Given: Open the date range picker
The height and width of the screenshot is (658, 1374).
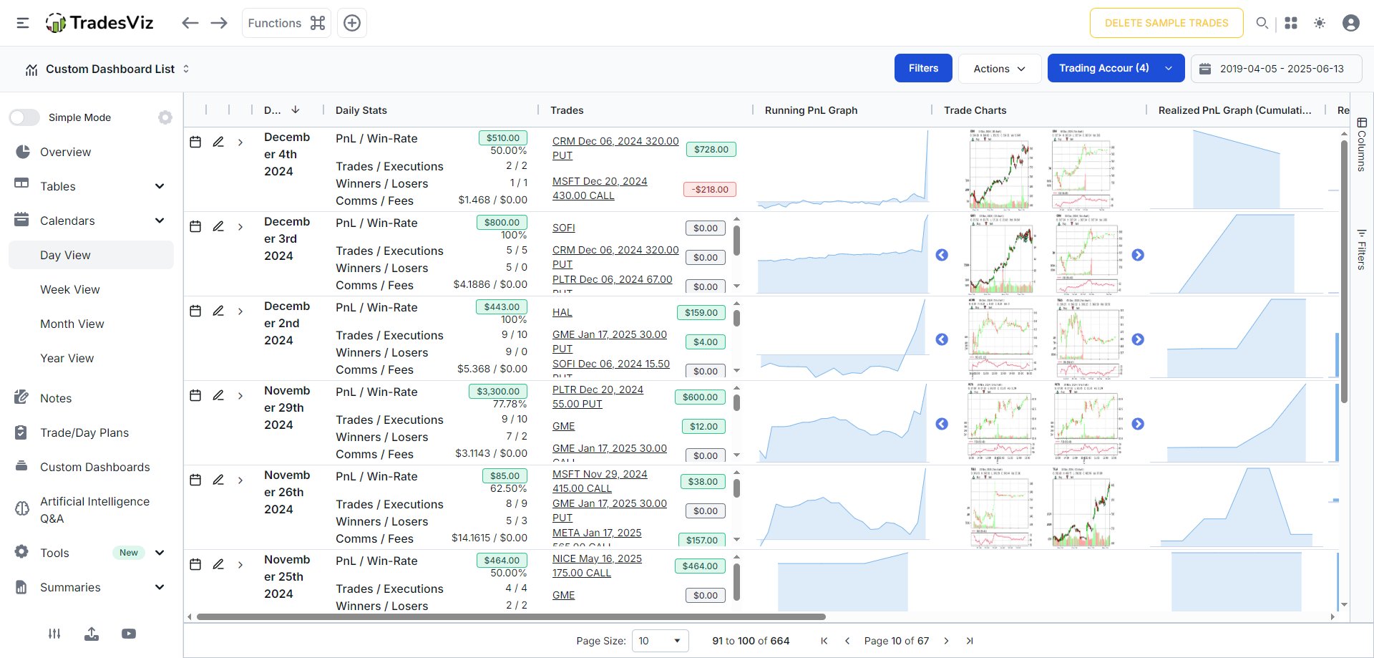Looking at the screenshot, I should [1277, 69].
